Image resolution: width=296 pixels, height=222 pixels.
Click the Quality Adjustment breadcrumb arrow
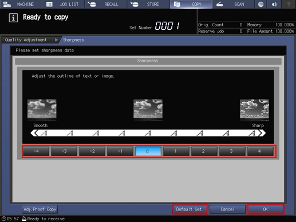tap(56, 40)
